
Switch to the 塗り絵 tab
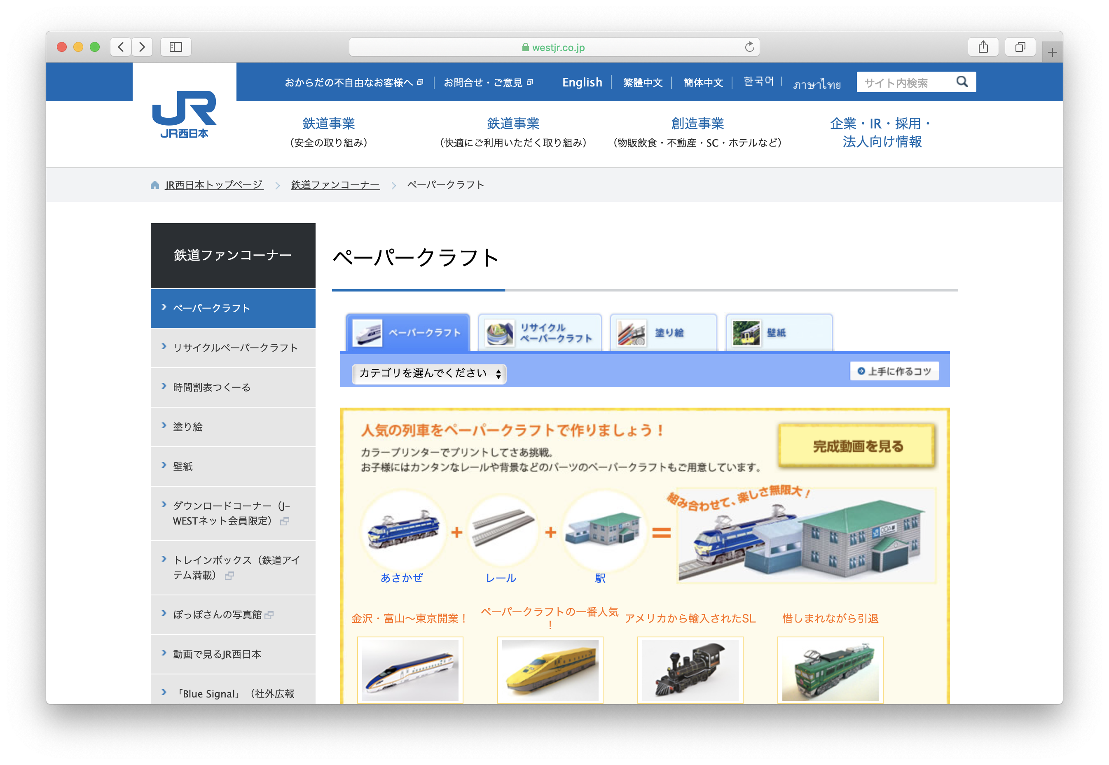point(664,333)
